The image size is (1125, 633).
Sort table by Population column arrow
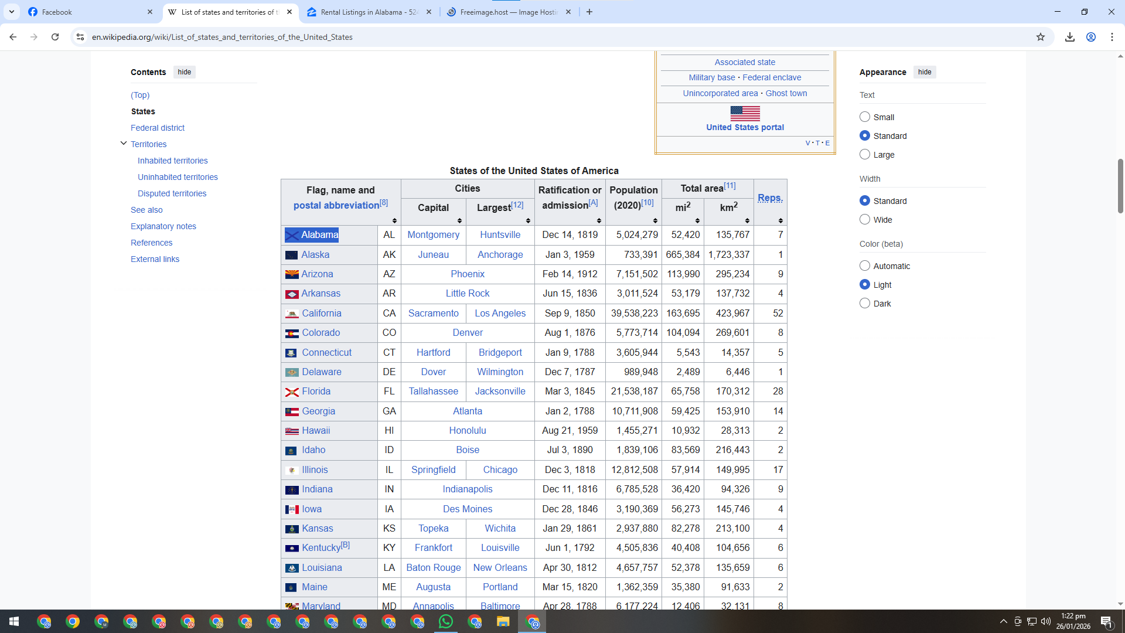coord(655,220)
